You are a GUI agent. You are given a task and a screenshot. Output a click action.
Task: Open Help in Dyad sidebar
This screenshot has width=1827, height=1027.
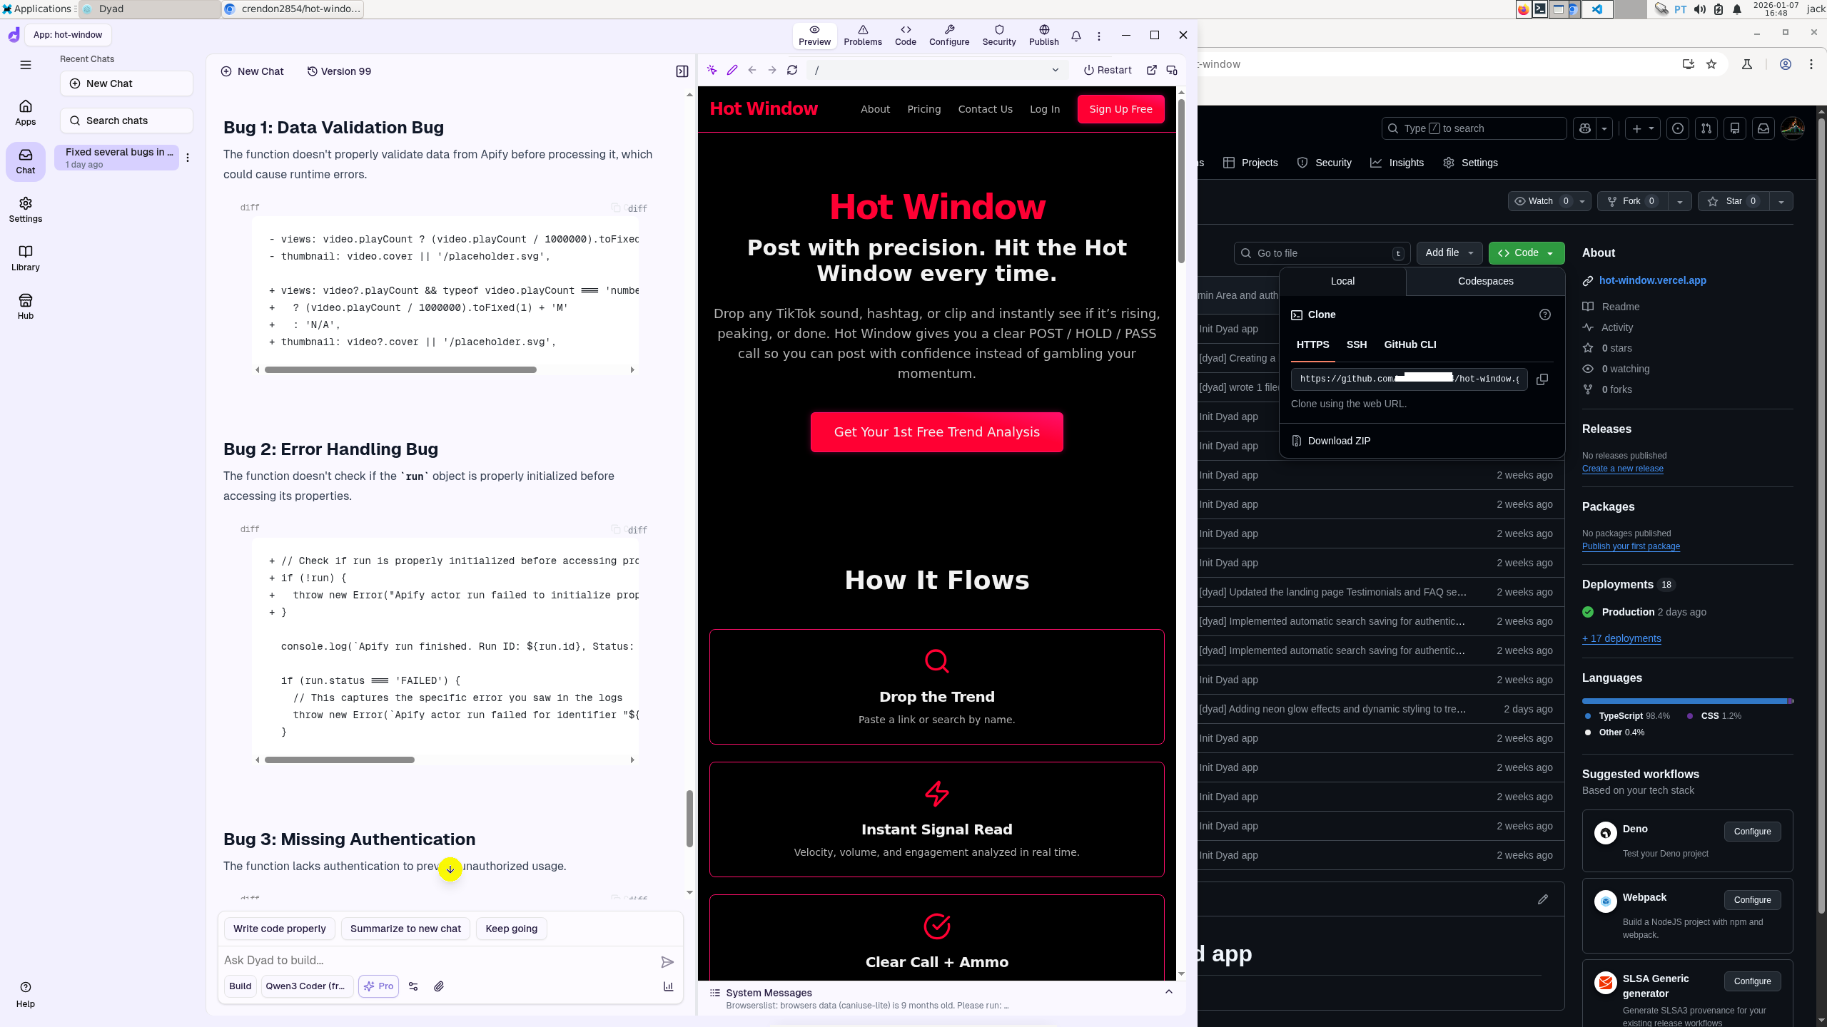click(x=26, y=994)
